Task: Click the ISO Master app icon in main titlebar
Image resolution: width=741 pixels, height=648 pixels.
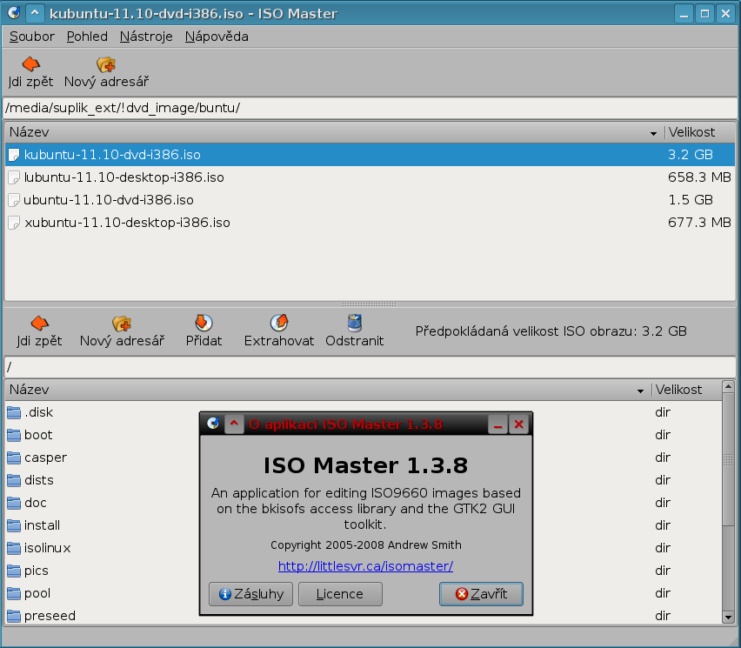Action: [x=14, y=13]
